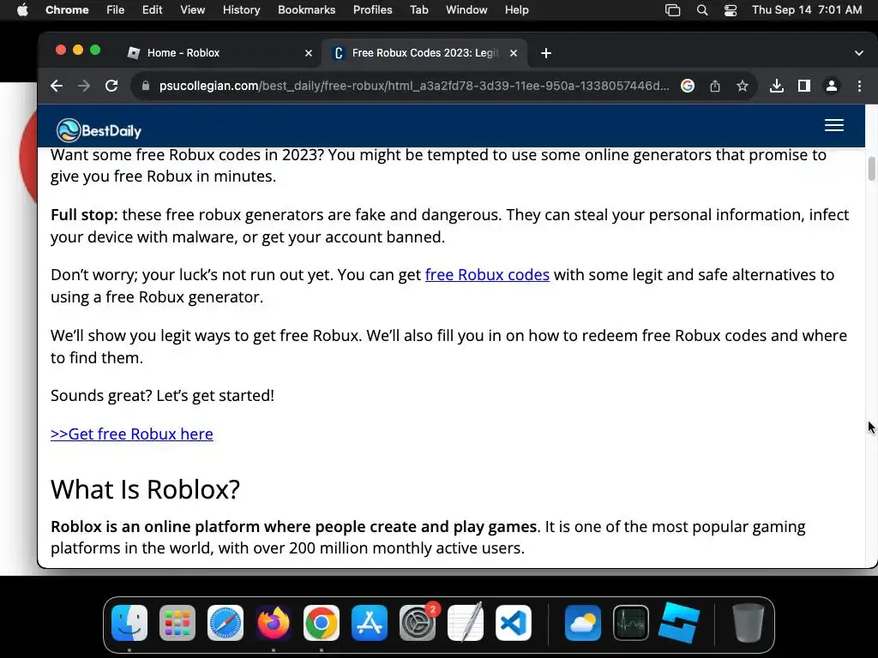The height and width of the screenshot is (658, 878).
Task: Click the Stage Manager icon in menu bar
Action: 672,10
